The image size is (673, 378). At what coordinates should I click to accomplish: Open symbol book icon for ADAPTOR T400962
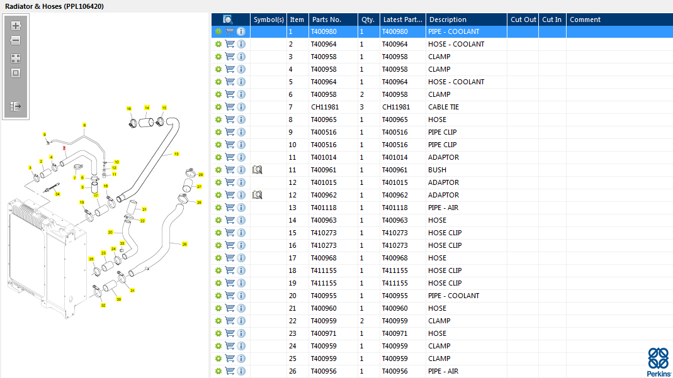(x=257, y=195)
